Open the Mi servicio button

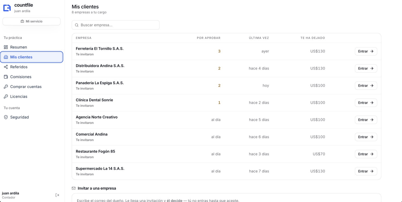click(31, 21)
